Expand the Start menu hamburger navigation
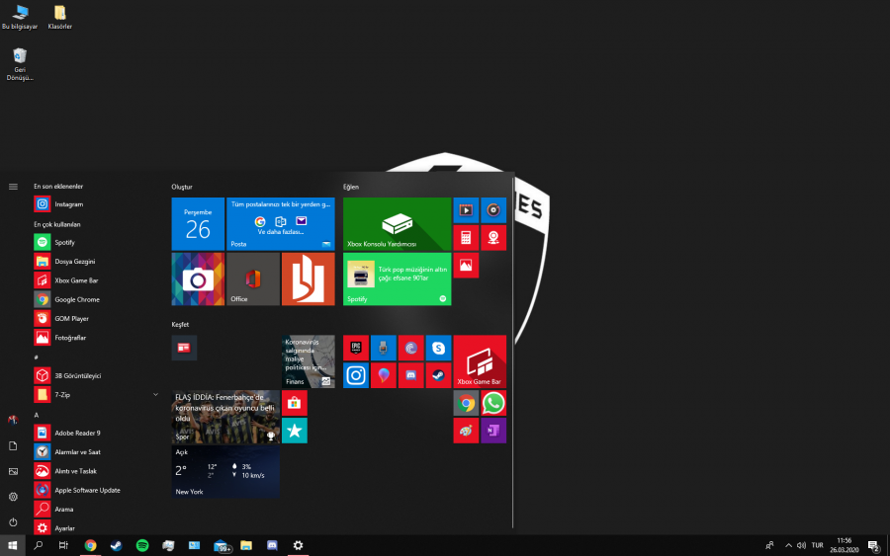 click(13, 186)
